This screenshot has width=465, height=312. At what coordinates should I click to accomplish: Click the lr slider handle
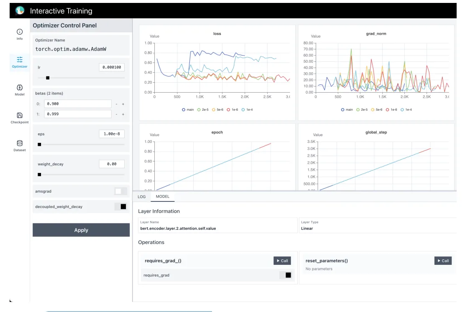pyautogui.click(x=48, y=78)
